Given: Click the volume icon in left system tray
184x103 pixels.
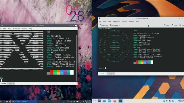Looking at the screenshot, I should pyautogui.click(x=74, y=102).
